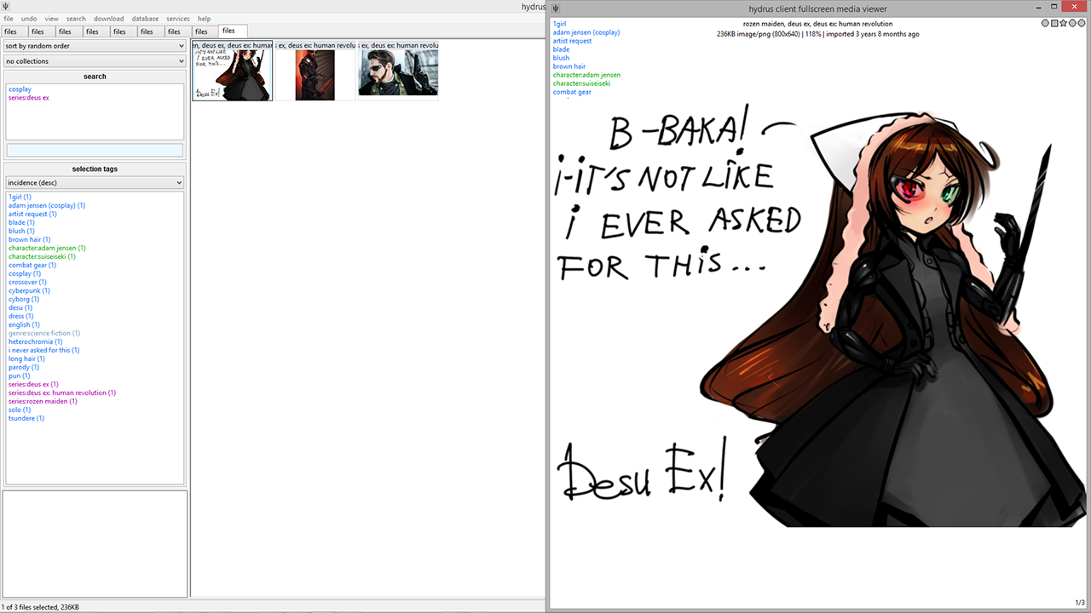The width and height of the screenshot is (1091, 613).
Task: Select the english (1) tag
Action: (x=24, y=324)
